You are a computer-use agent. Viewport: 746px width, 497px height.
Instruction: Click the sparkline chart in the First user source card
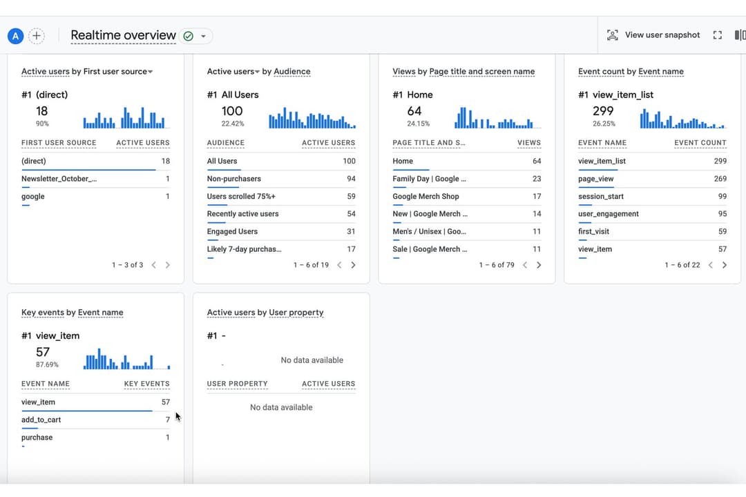pos(126,117)
